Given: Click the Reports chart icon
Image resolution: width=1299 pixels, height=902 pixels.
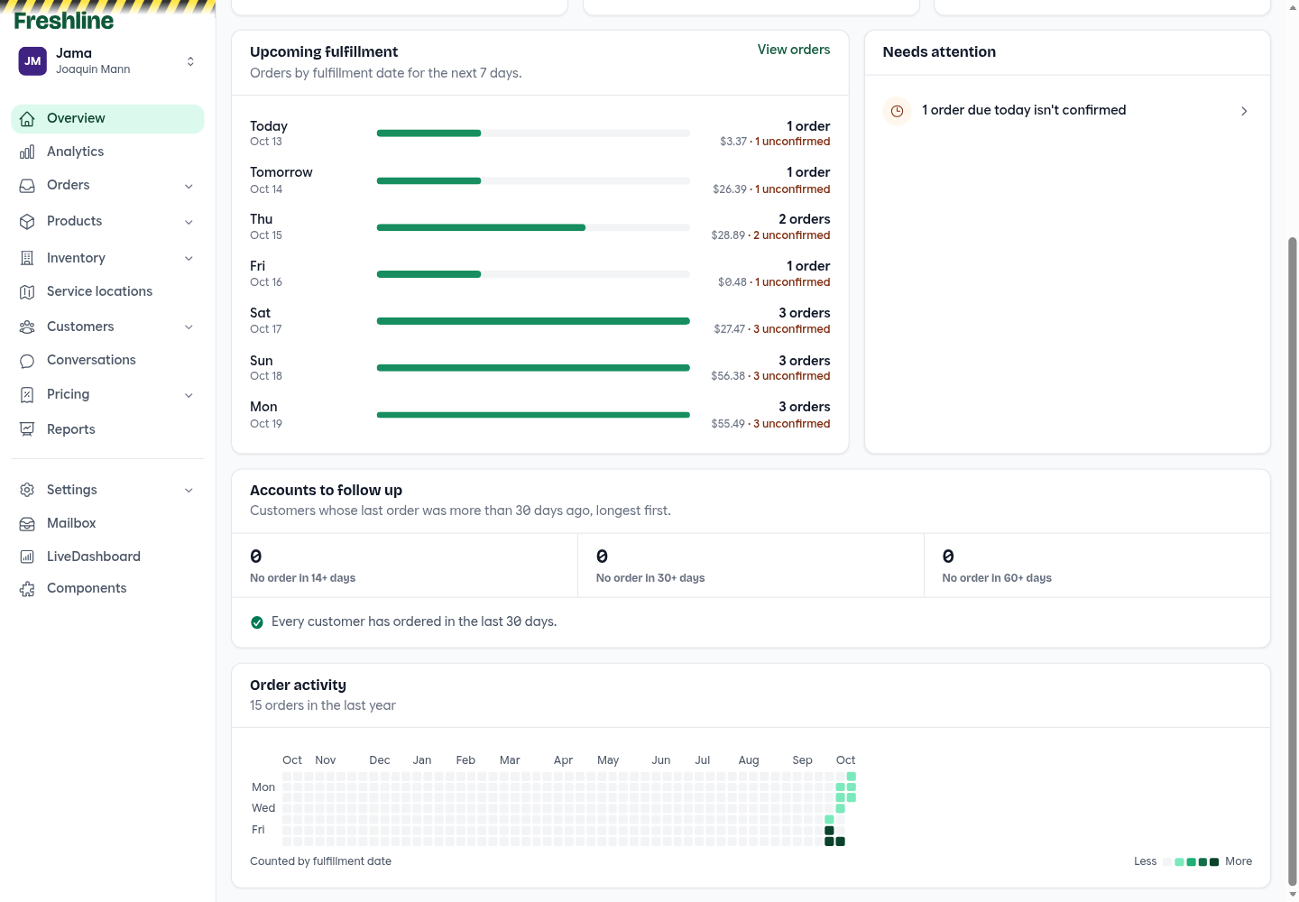Looking at the screenshot, I should (27, 429).
